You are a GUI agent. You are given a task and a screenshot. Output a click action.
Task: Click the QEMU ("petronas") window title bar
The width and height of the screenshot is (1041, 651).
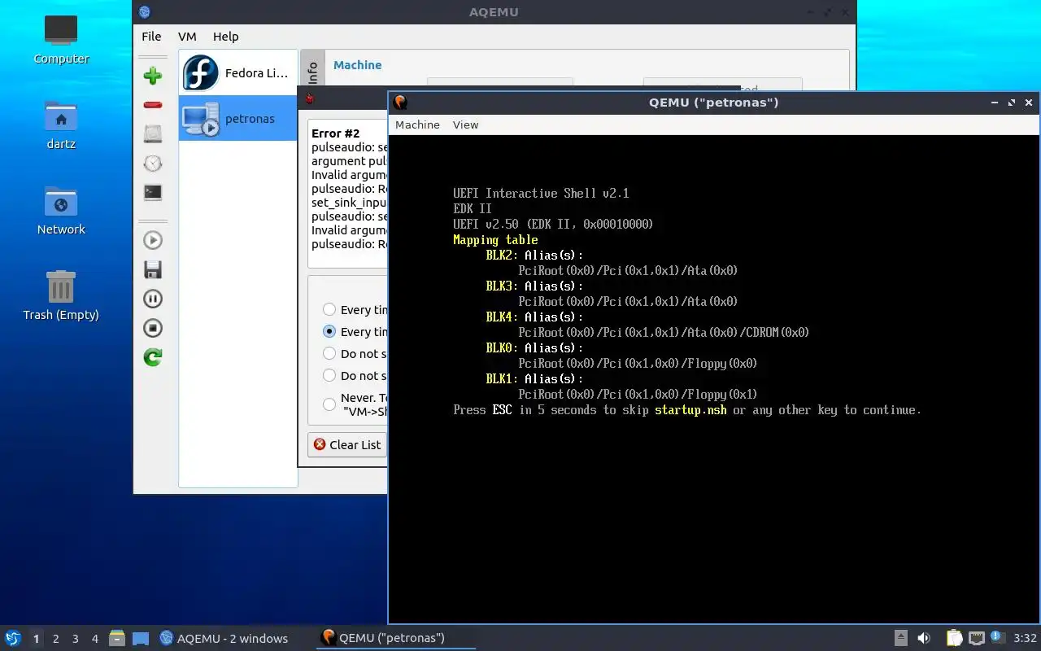click(x=713, y=103)
